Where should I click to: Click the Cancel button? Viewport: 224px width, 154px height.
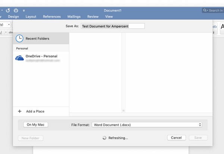click(x=177, y=138)
